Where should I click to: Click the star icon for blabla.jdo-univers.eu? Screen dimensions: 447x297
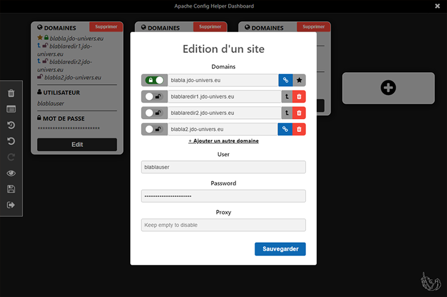pyautogui.click(x=299, y=80)
